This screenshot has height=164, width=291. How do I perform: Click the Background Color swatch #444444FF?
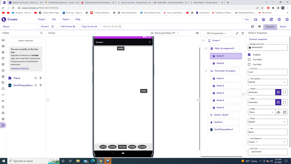[x=250, y=48]
